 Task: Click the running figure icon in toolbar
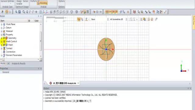click(x=2, y=12)
